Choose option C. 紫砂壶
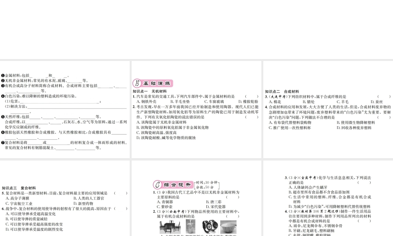This screenshot has height=236, width=393. (x=165, y=206)
